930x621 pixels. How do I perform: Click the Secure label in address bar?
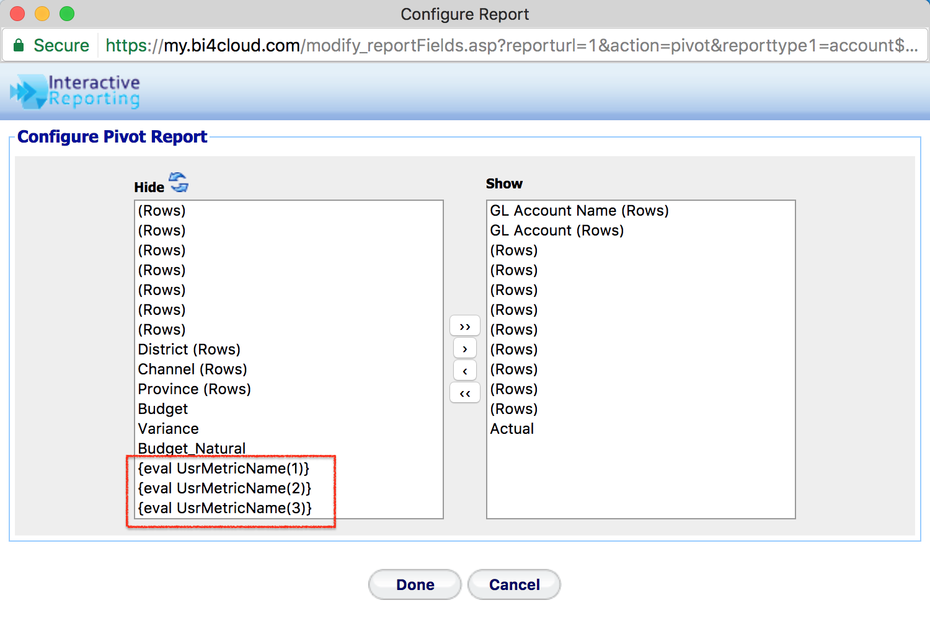point(61,45)
